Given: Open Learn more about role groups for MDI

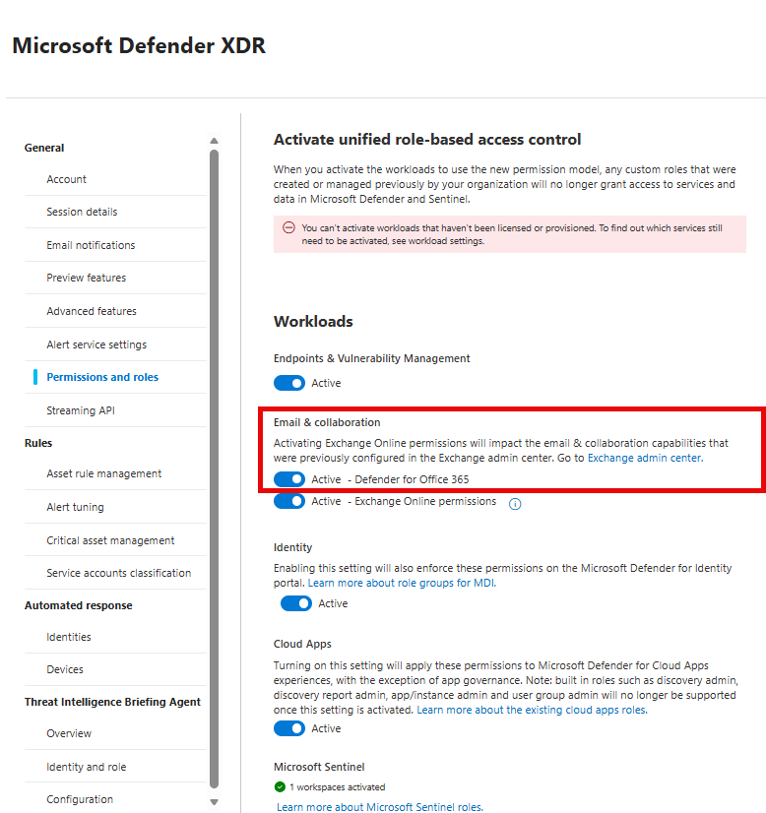Looking at the screenshot, I should point(402,583).
